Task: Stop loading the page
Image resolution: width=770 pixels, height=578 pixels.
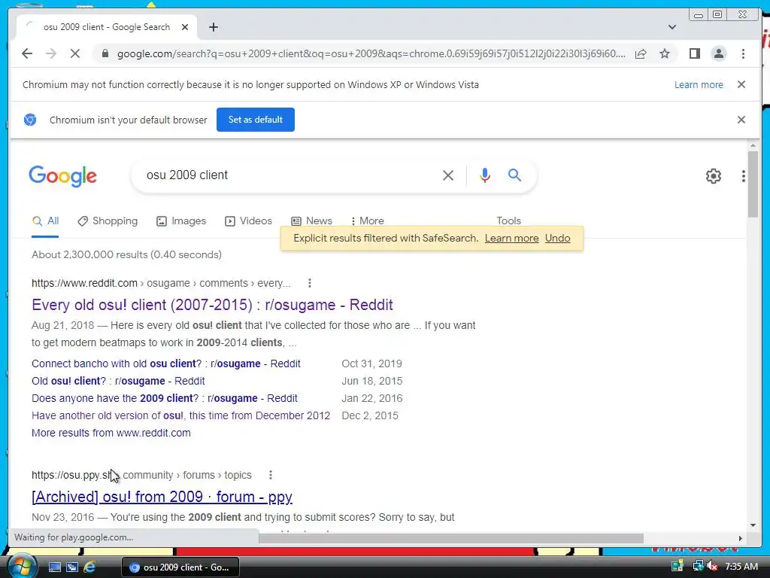Action: click(75, 53)
